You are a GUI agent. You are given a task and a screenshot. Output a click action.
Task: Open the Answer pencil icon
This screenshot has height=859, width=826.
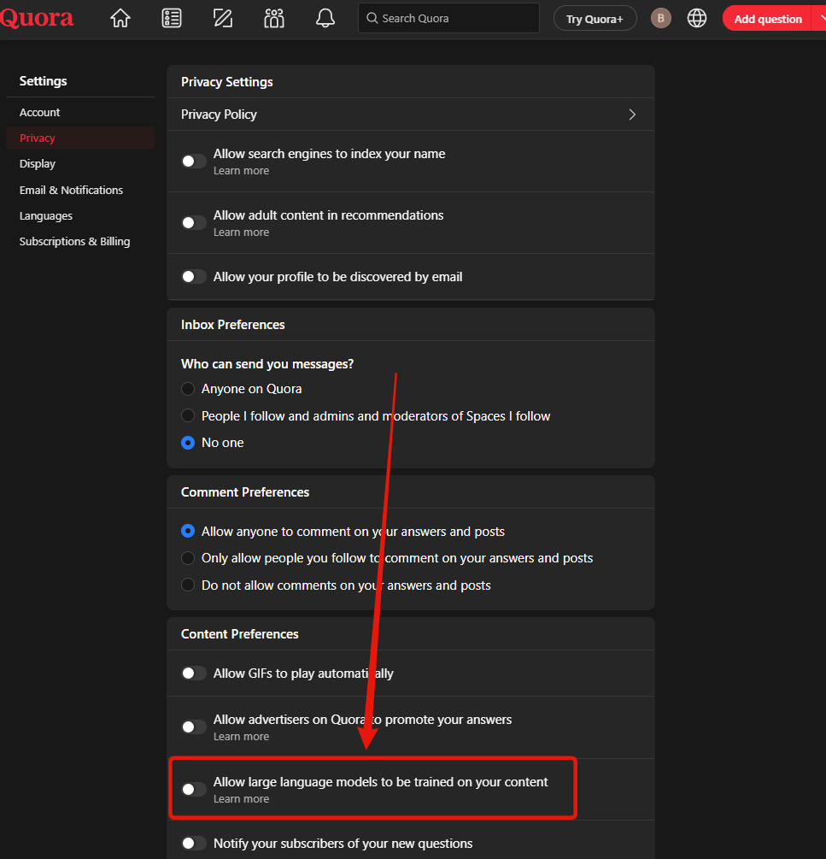coord(223,18)
